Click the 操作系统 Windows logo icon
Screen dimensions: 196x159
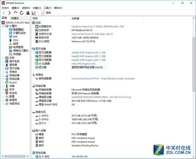coord(7,61)
